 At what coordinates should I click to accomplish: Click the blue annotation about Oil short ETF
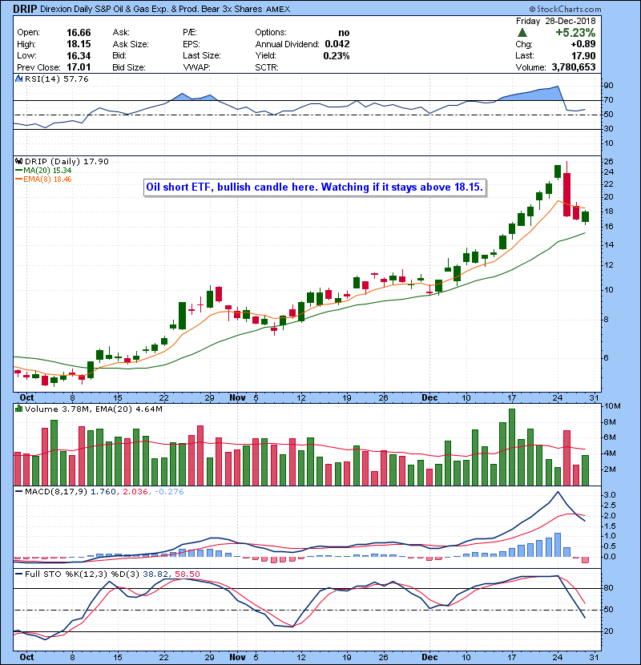coord(315,187)
